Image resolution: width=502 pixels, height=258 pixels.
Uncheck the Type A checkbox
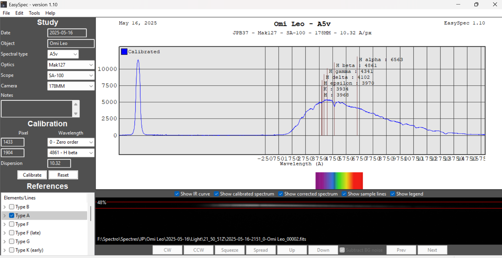(x=12, y=215)
